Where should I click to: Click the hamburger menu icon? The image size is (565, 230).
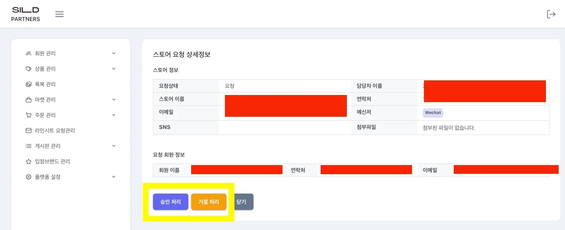[x=60, y=14]
